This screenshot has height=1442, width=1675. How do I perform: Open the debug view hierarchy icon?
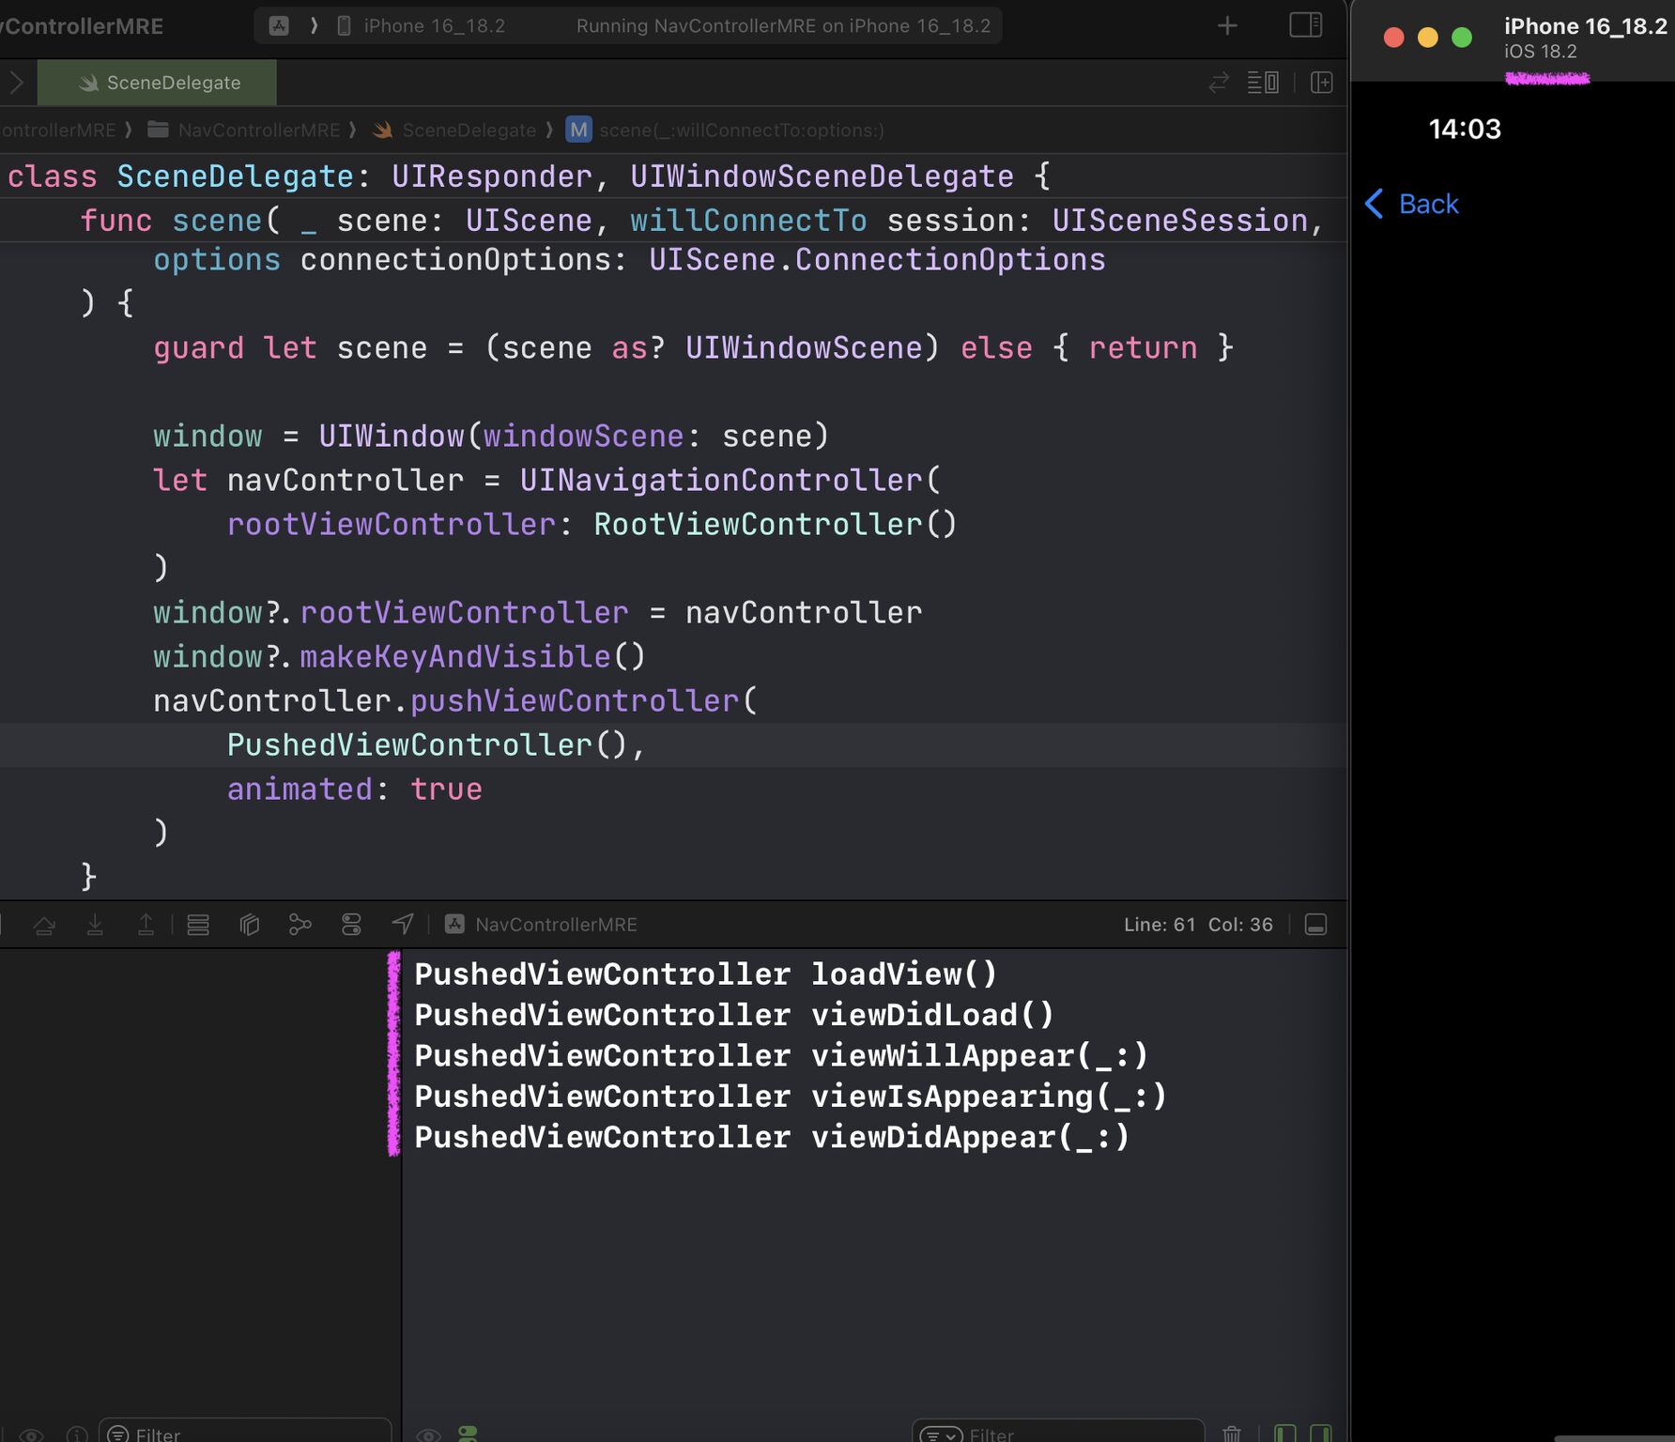click(x=249, y=925)
